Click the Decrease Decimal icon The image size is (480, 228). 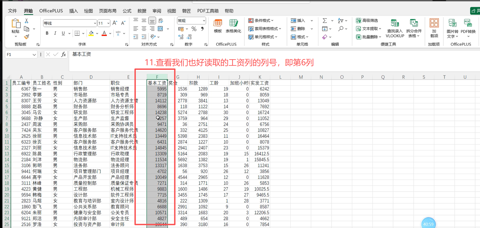[189, 37]
